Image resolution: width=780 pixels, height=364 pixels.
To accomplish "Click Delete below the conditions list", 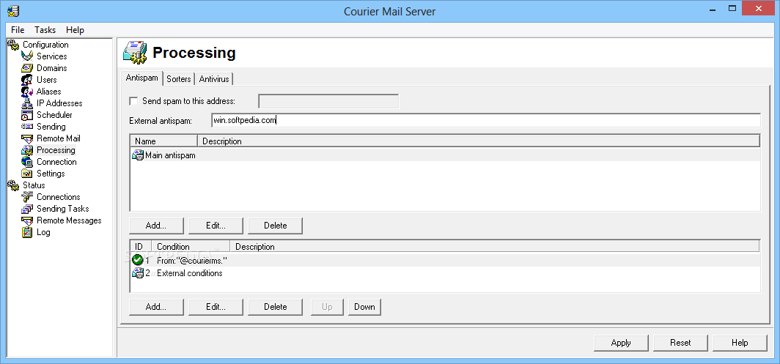I will (275, 307).
